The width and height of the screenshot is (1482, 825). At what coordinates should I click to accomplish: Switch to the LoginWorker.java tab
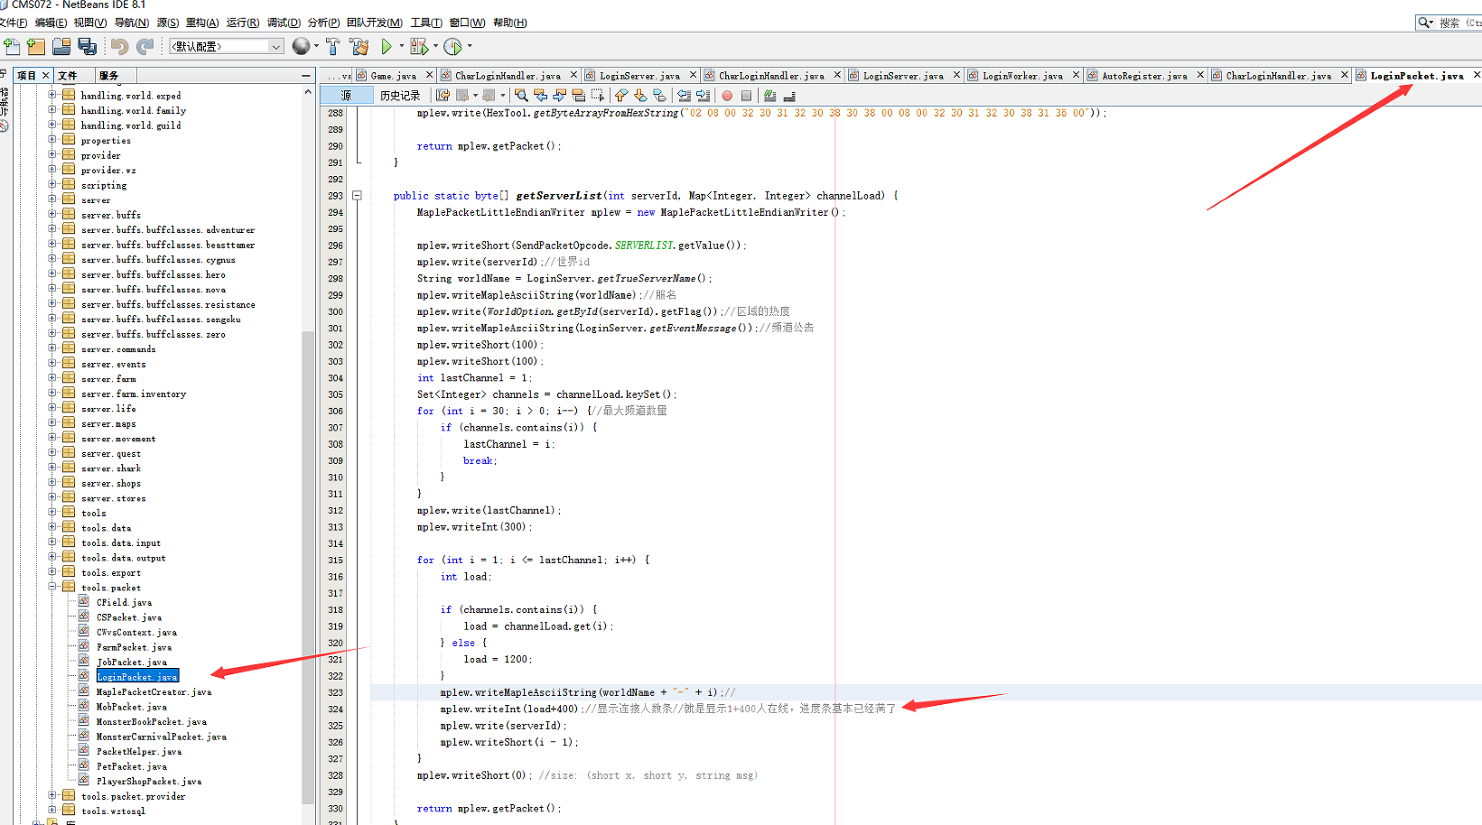(x=1022, y=76)
